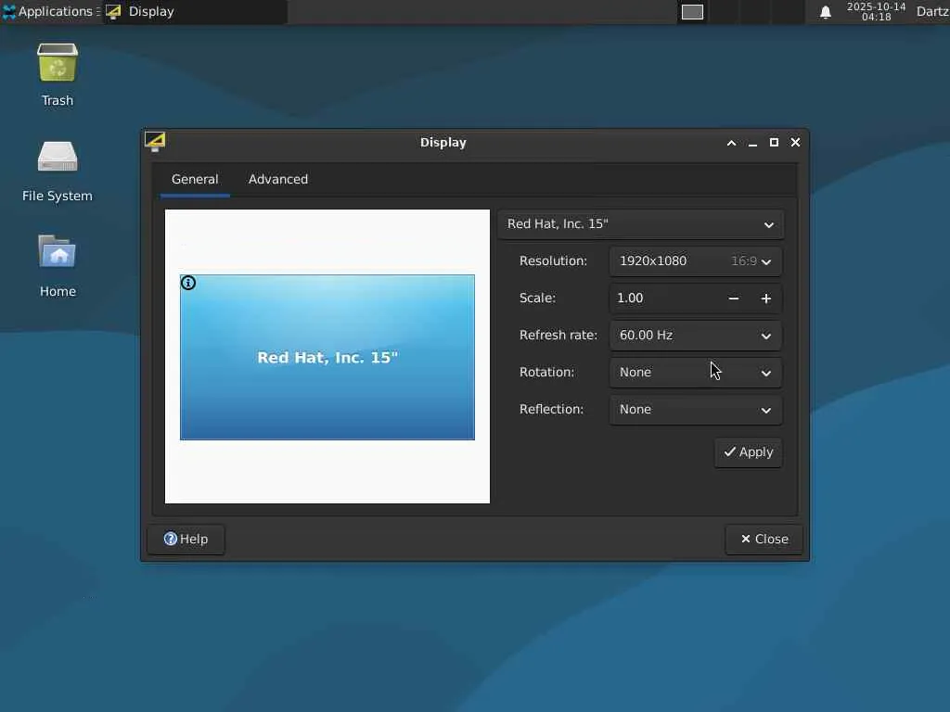Minimize the Display window

(x=752, y=143)
